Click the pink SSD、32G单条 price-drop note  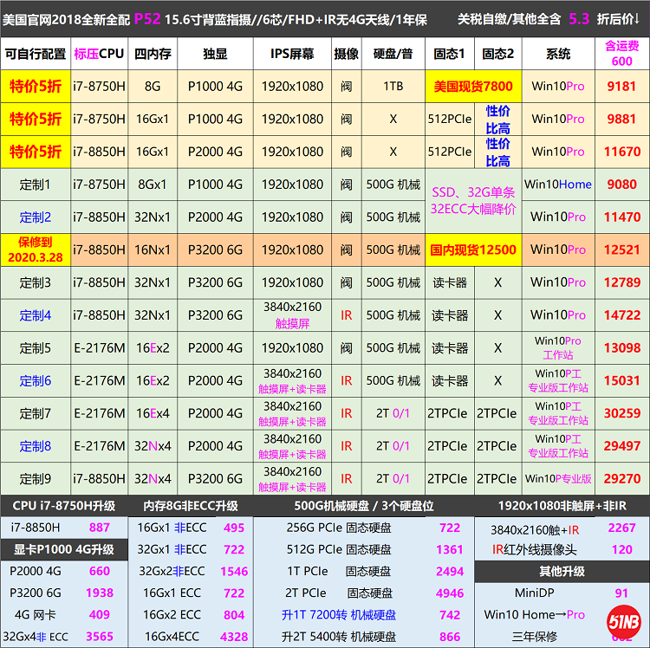point(472,200)
